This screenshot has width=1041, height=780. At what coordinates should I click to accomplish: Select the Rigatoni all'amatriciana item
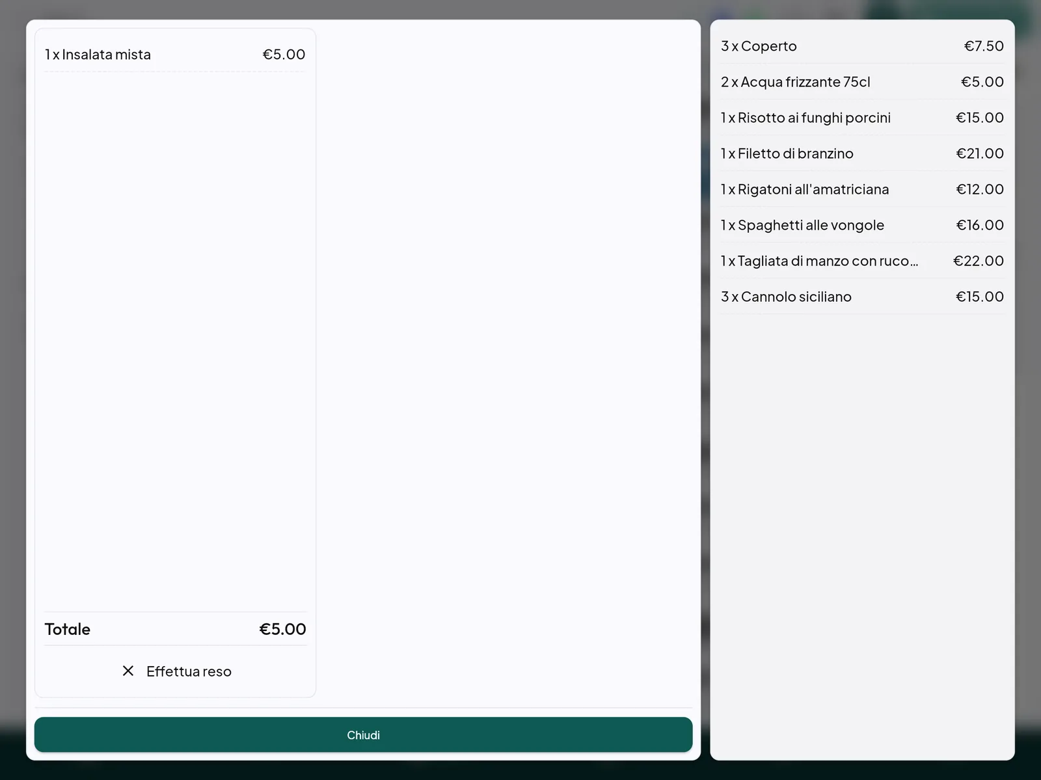coord(862,189)
